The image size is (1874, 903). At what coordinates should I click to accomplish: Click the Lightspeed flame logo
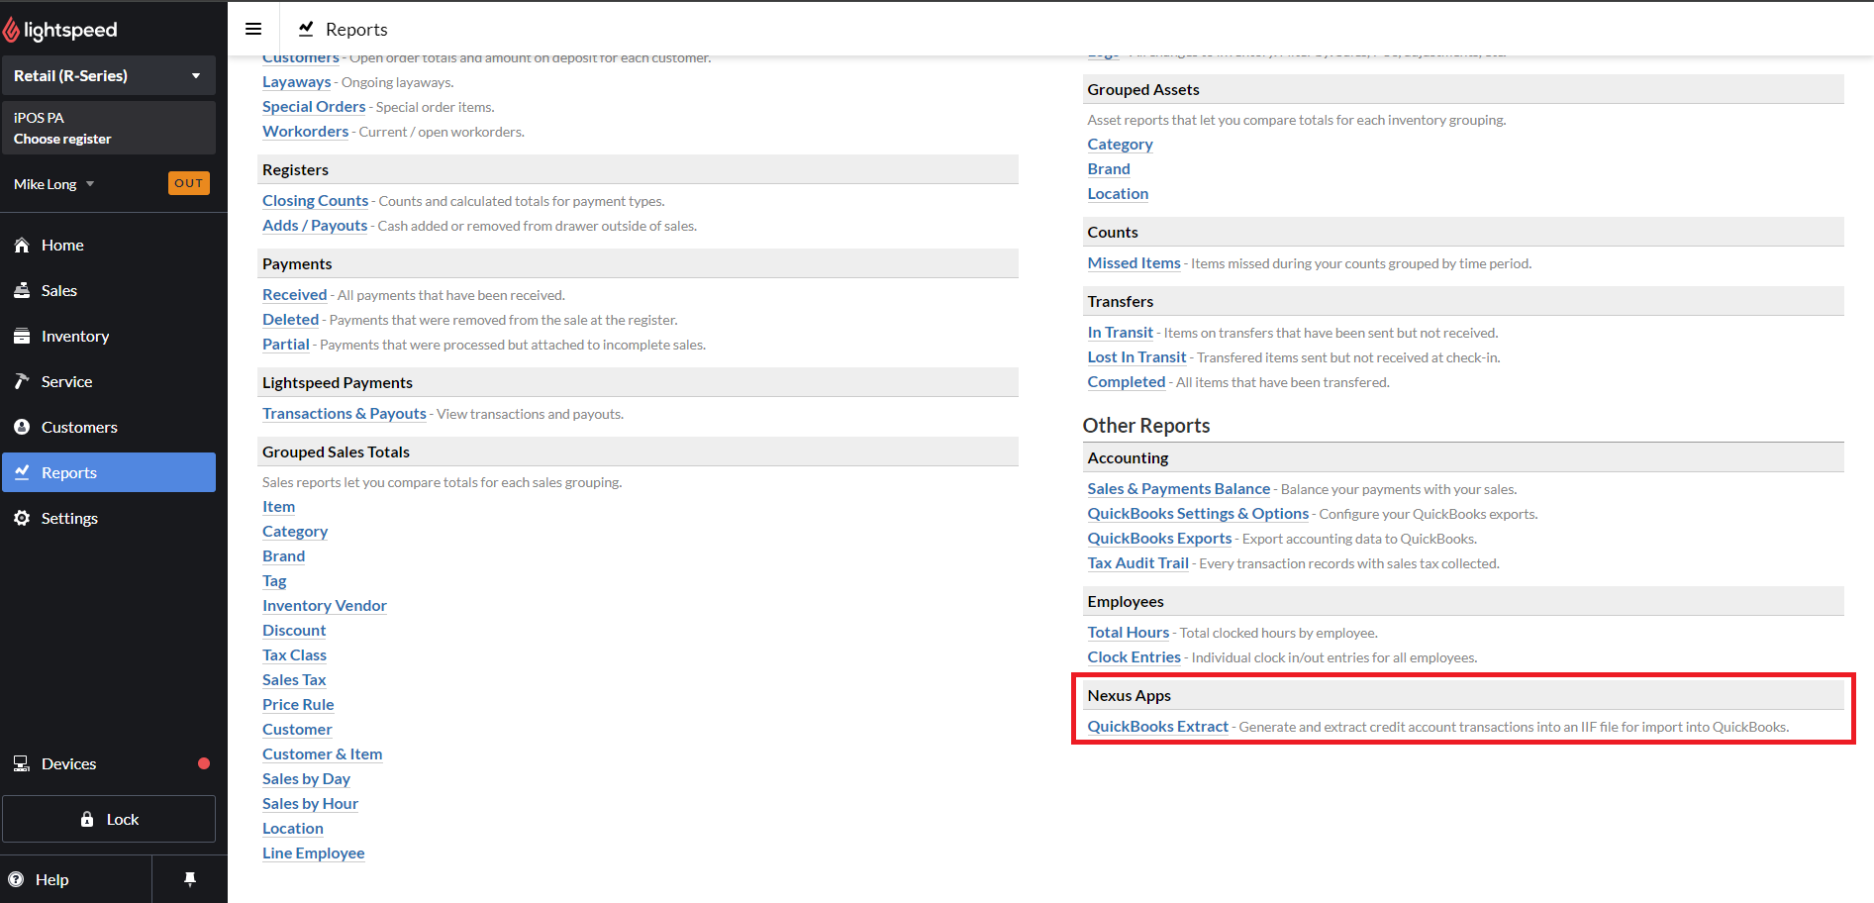[x=11, y=31]
